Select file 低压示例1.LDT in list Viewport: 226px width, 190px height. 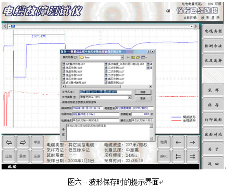(72, 68)
